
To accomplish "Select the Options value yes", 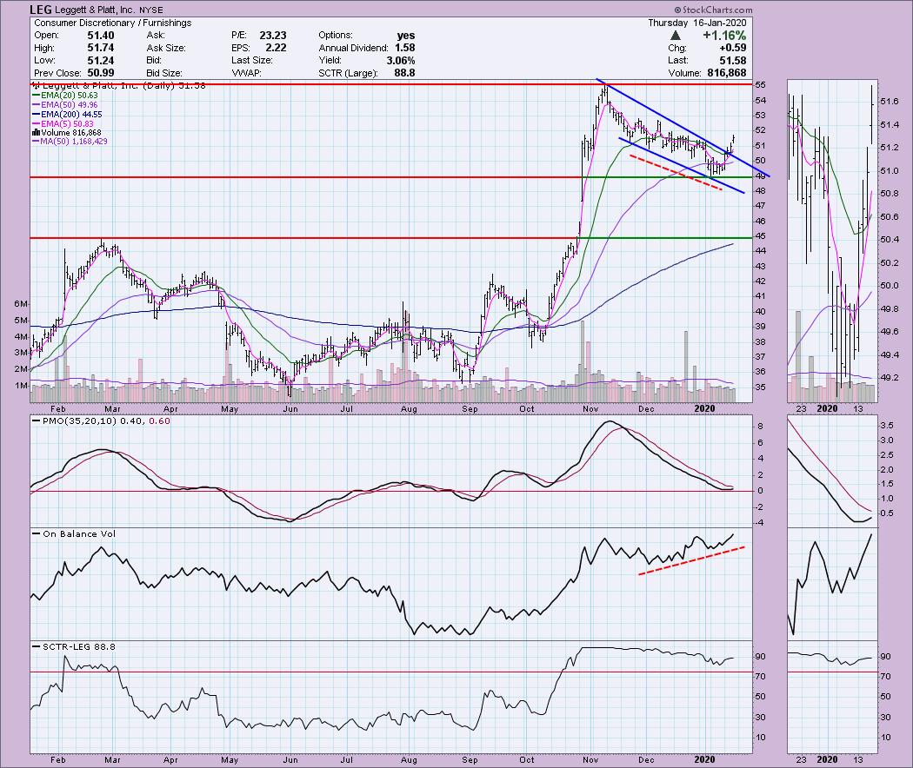I will click(406, 36).
